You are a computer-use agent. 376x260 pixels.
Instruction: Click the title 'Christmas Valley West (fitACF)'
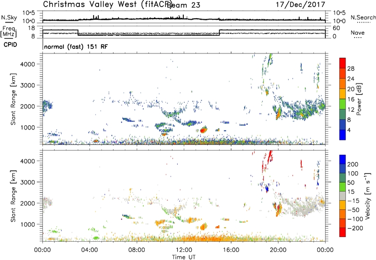coord(108,5)
